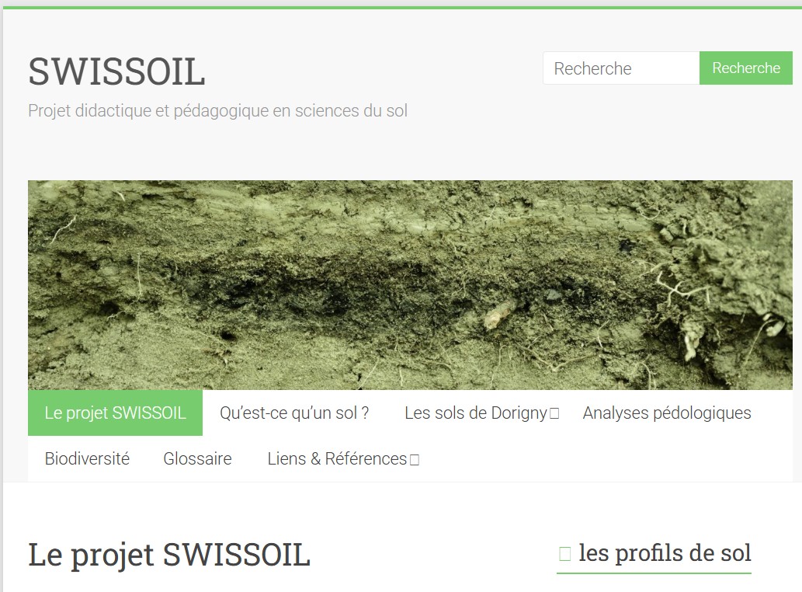Open the Qu'est-ce qu'un sol ? page
Screen dimensions: 802x592
(294, 413)
